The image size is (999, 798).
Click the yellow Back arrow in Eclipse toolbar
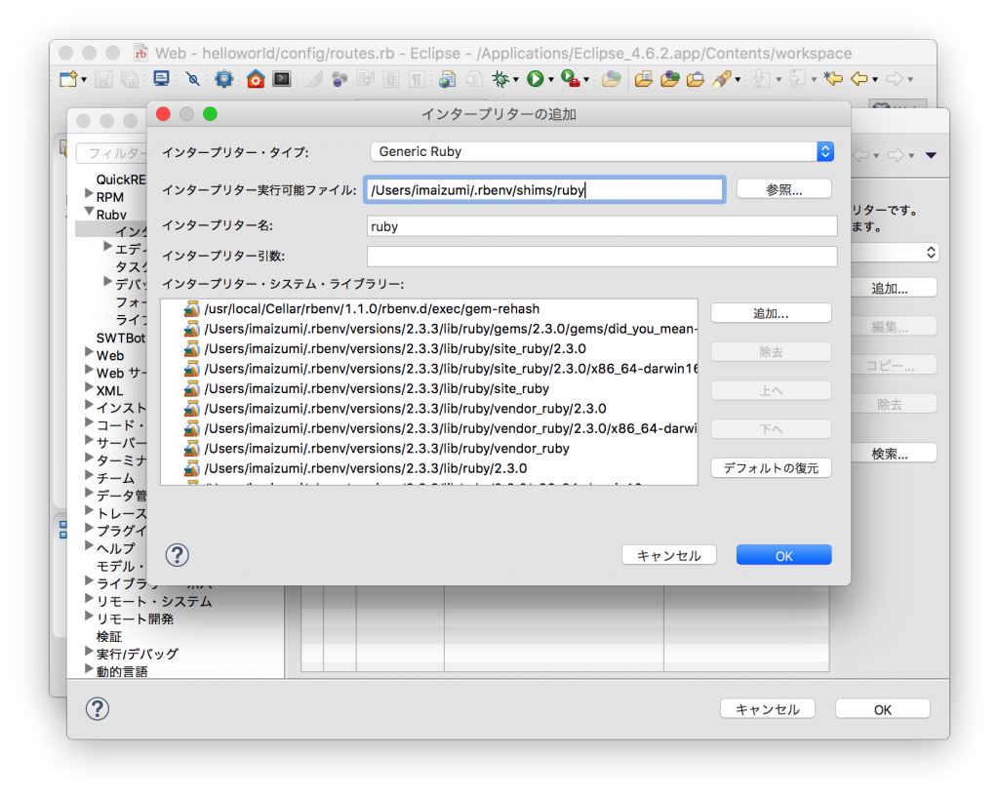[860, 78]
